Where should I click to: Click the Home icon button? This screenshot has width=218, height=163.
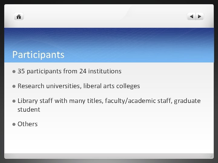19,17
